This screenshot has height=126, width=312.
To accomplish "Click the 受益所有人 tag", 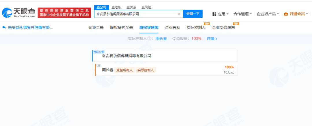I will coord(124,70).
